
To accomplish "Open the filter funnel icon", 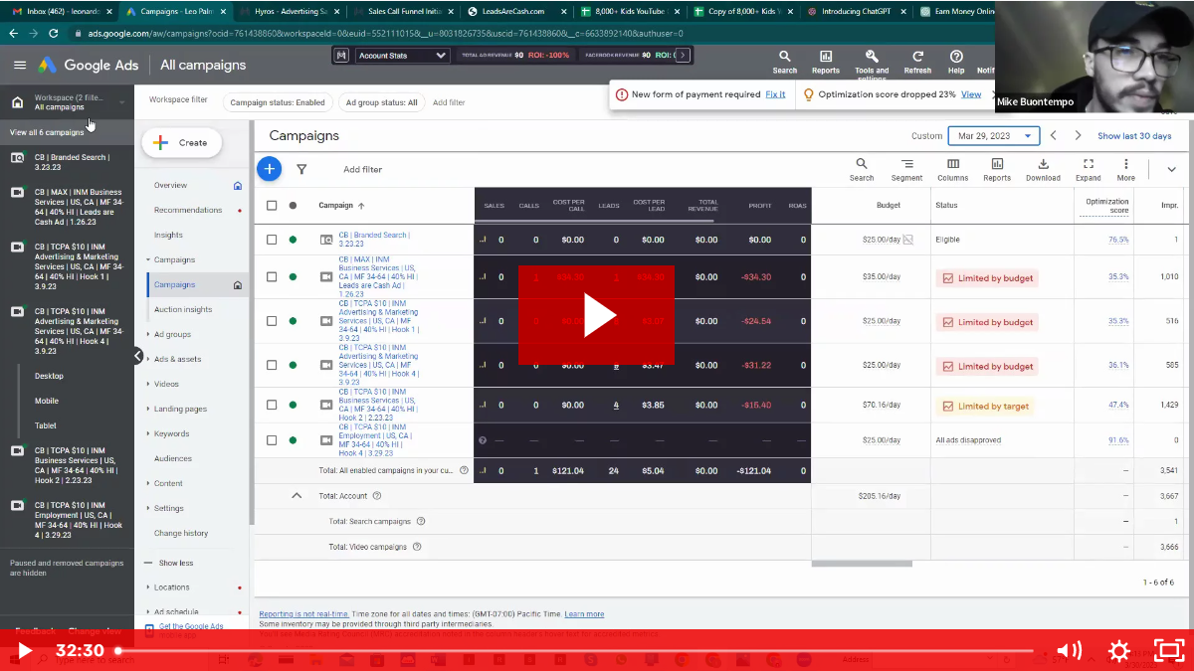I will click(301, 169).
